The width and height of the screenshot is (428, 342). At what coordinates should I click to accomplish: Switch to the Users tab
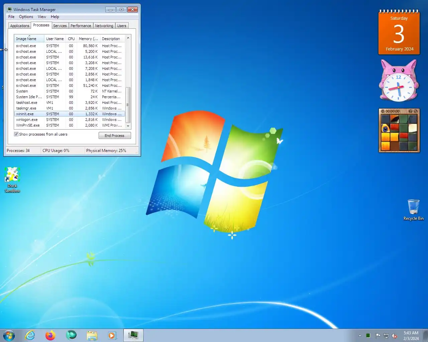(x=122, y=26)
